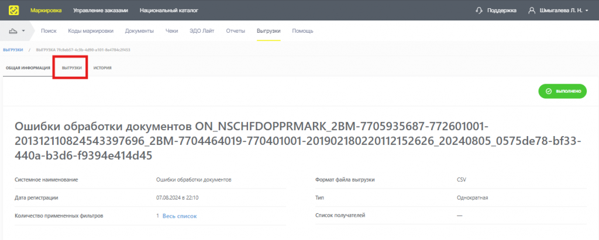This screenshot has height=240, width=599.
Task: Open ЭДО Лайт section
Action: coord(202,31)
